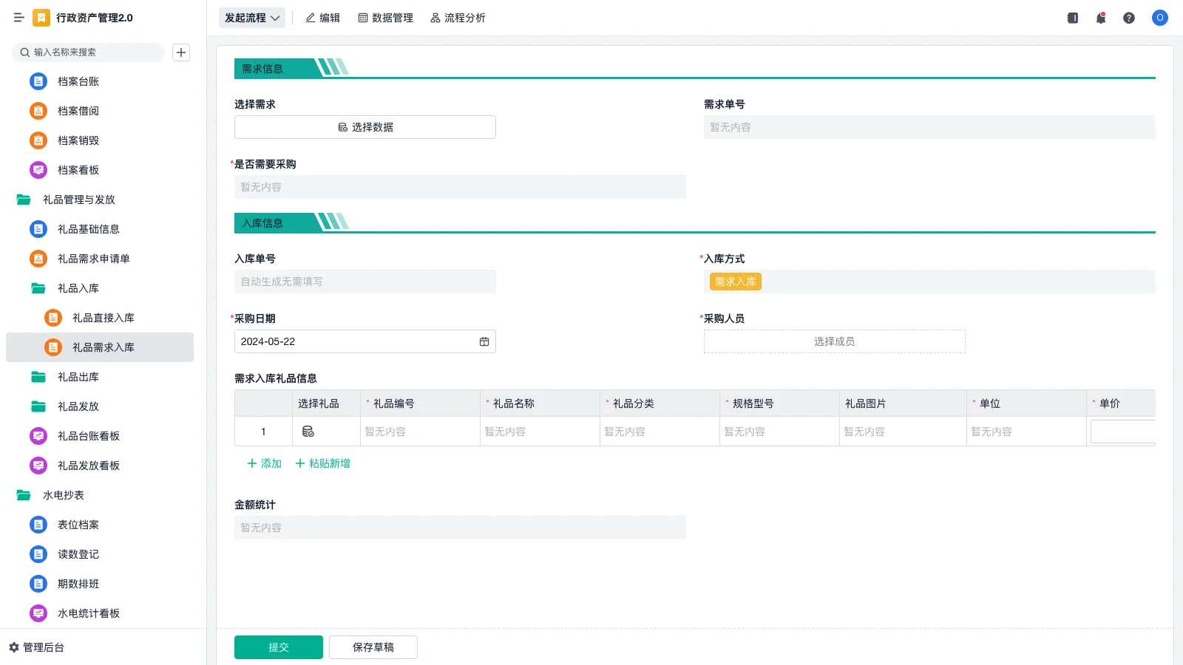Click the 规格型号 column header
Image resolution: width=1183 pixels, height=665 pixels.
pyautogui.click(x=780, y=403)
